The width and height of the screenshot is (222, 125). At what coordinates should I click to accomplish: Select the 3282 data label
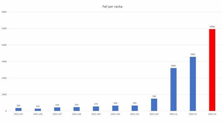(x=193, y=54)
